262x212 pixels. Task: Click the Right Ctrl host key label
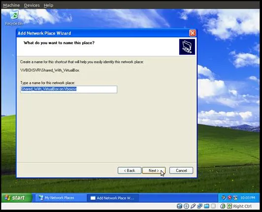pyautogui.click(x=242, y=206)
